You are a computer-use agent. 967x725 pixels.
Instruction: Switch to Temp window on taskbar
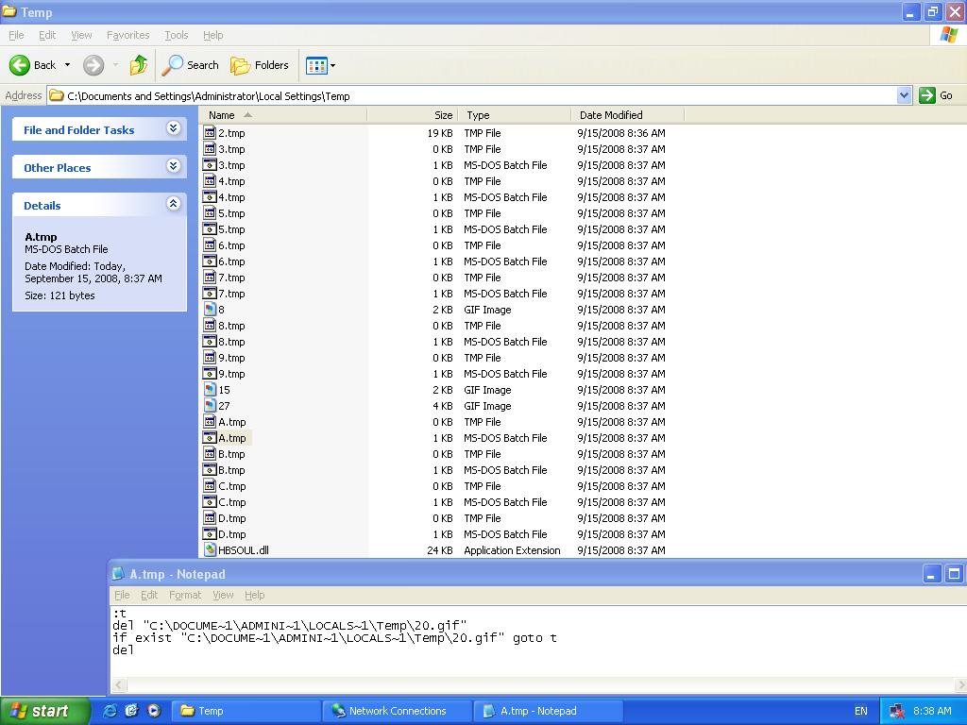(246, 711)
